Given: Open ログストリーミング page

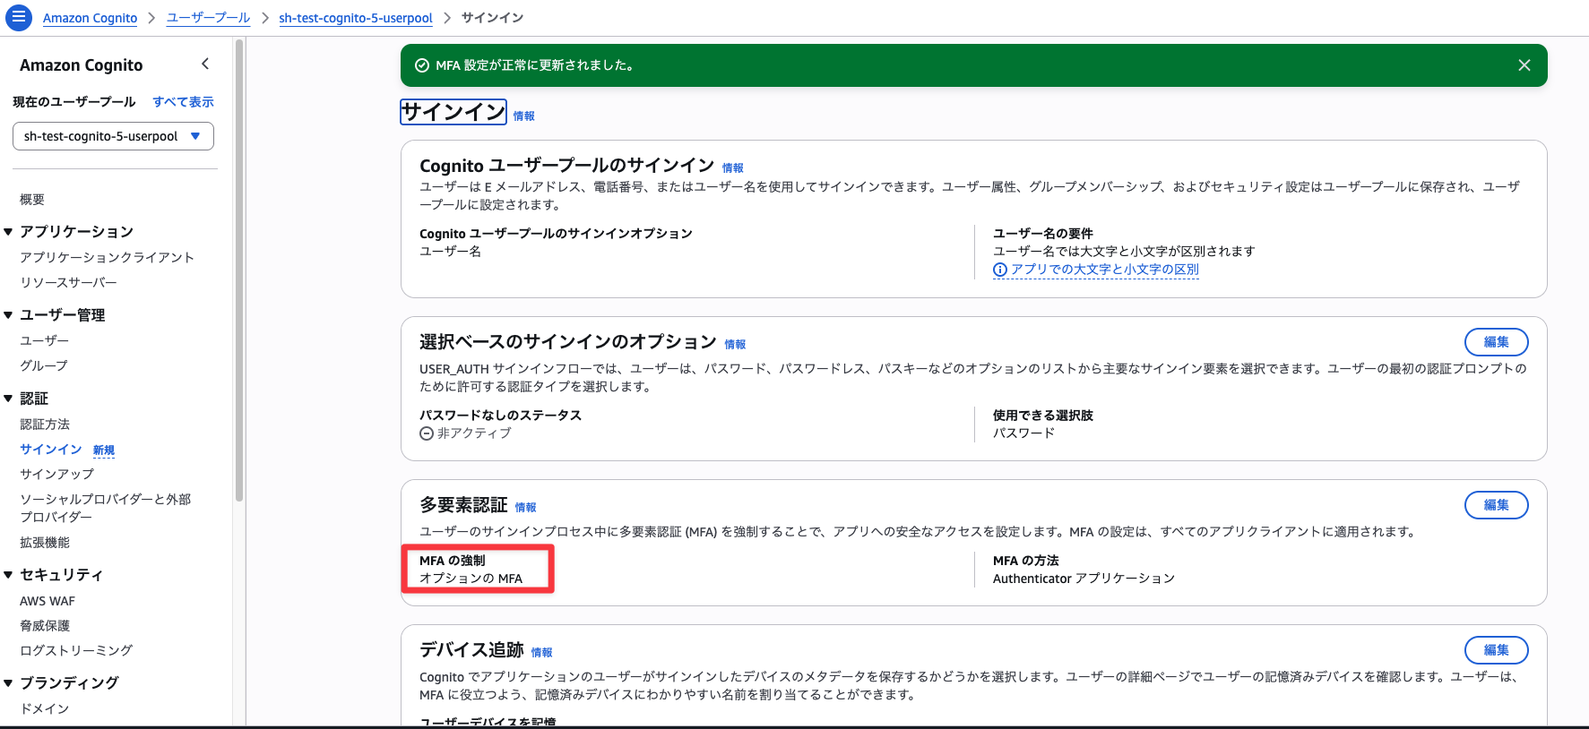Looking at the screenshot, I should (76, 651).
